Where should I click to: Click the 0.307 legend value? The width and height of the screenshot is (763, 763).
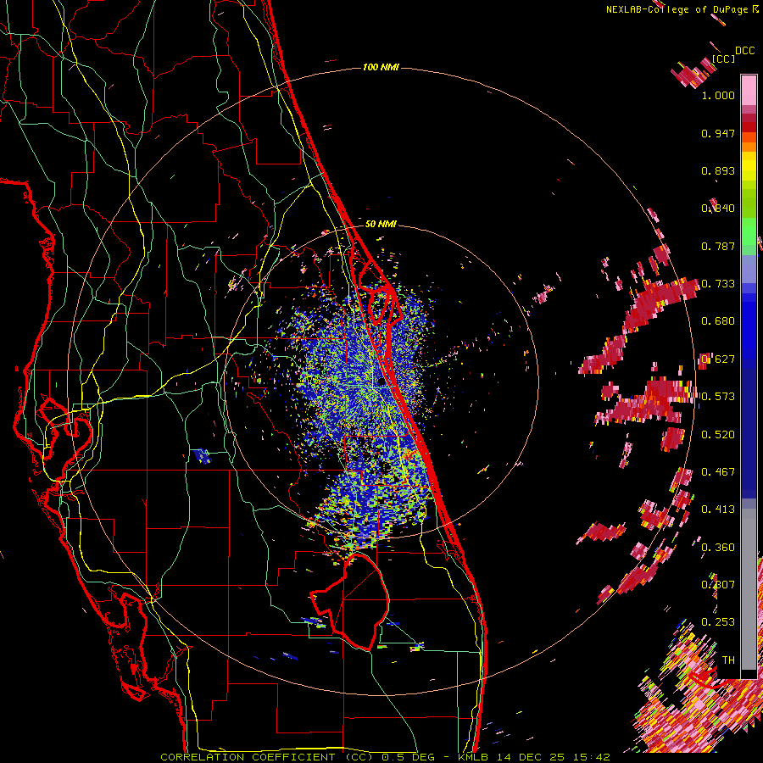pyautogui.click(x=718, y=585)
